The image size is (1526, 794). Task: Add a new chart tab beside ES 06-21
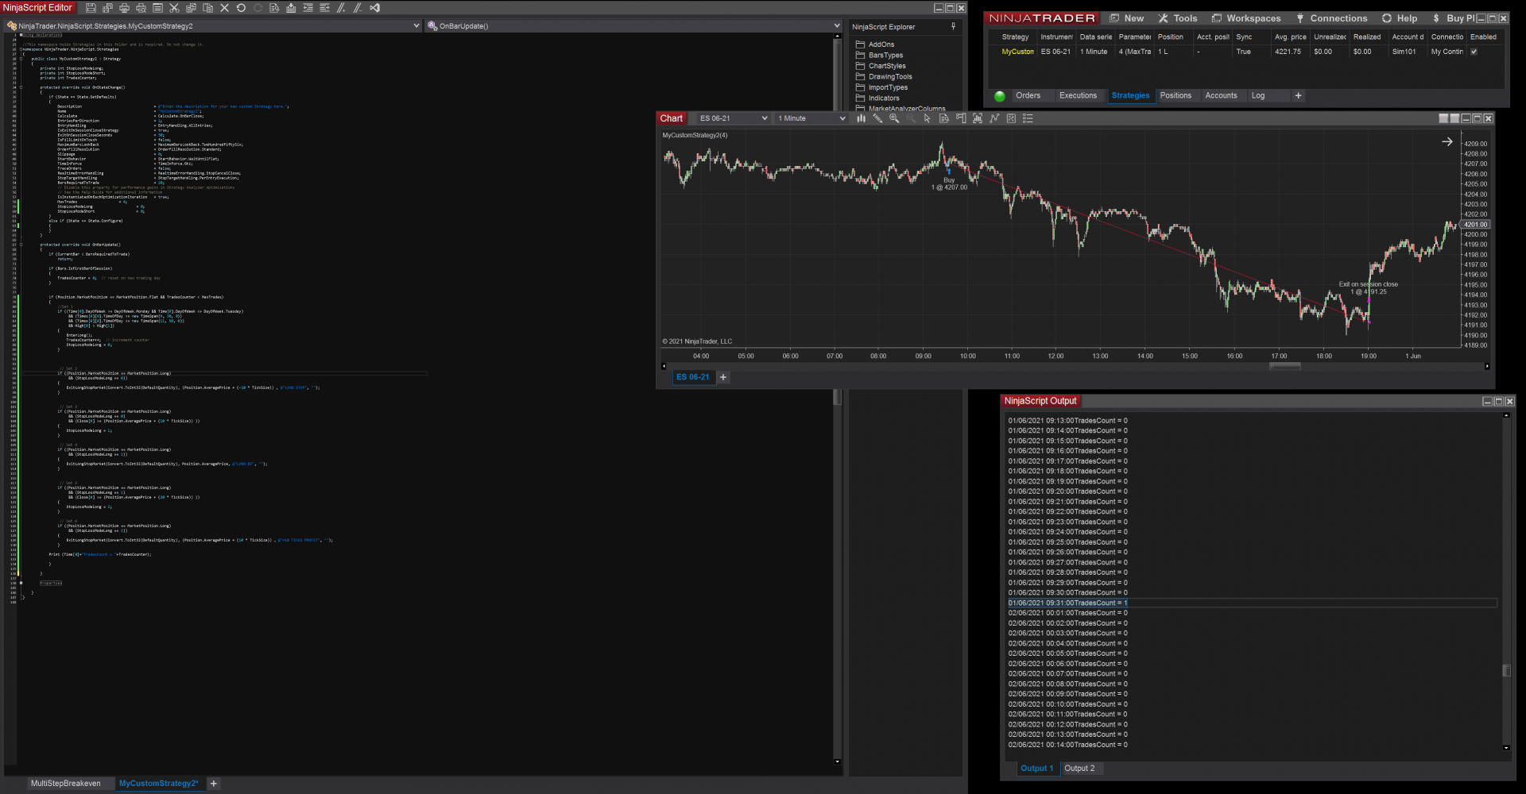[x=723, y=377]
